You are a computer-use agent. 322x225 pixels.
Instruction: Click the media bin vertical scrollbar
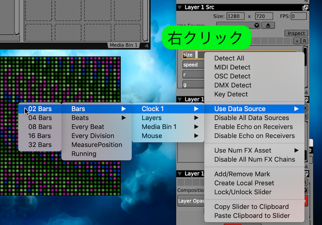pos(145,20)
